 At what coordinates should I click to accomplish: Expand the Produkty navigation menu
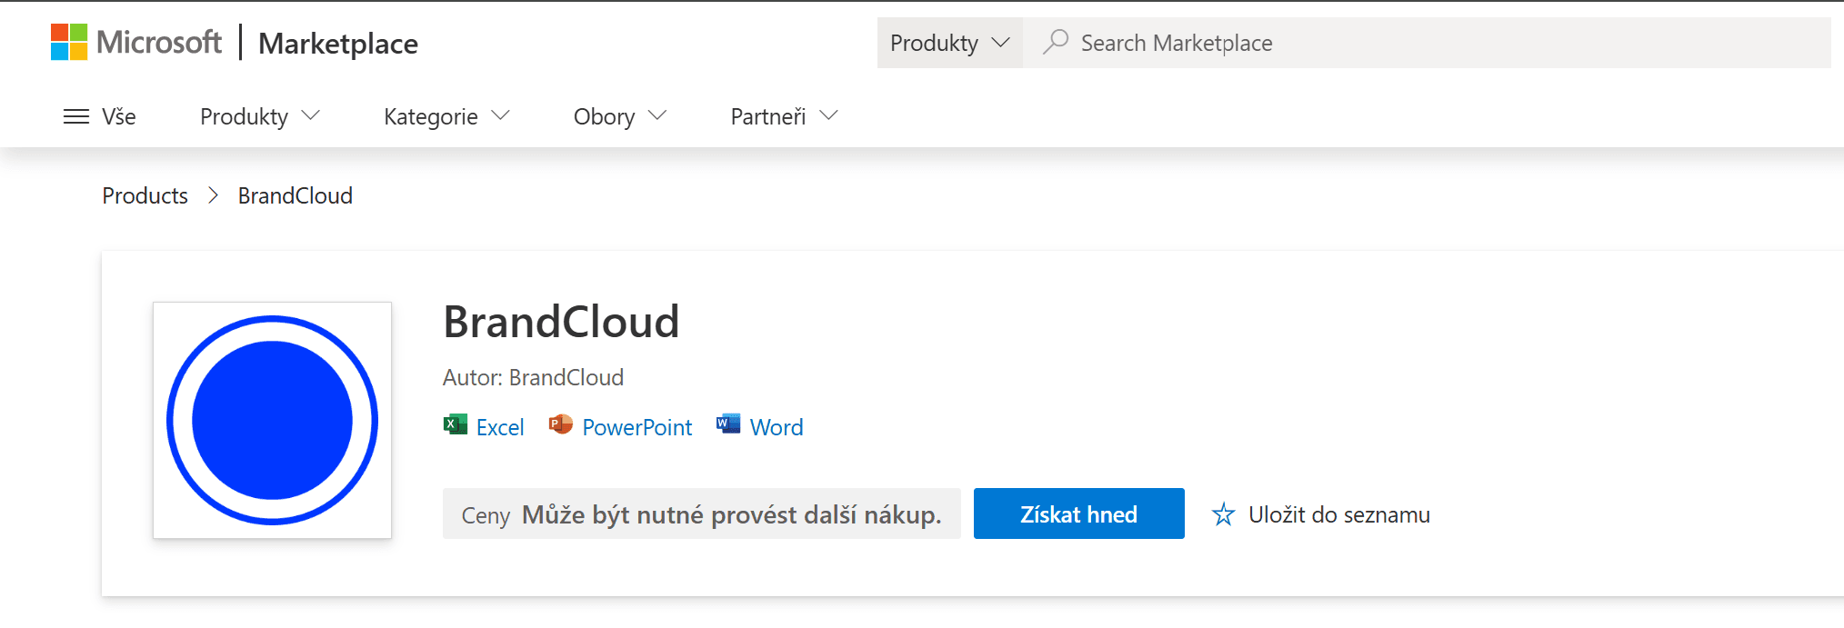pyautogui.click(x=260, y=116)
